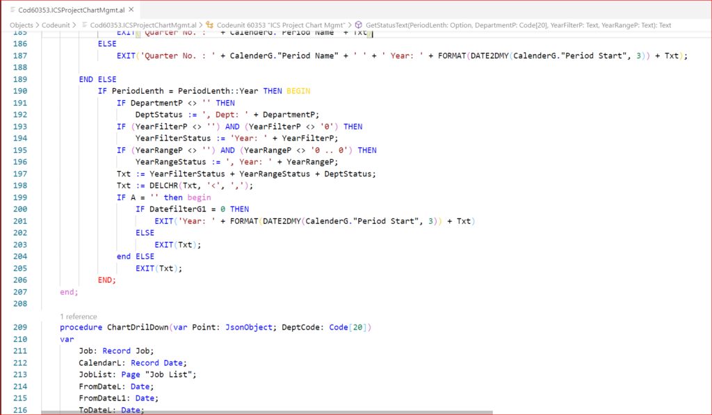Viewport: 712px width, 415px height.
Task: Click DepartmentP on line 191
Action: tap(156, 103)
